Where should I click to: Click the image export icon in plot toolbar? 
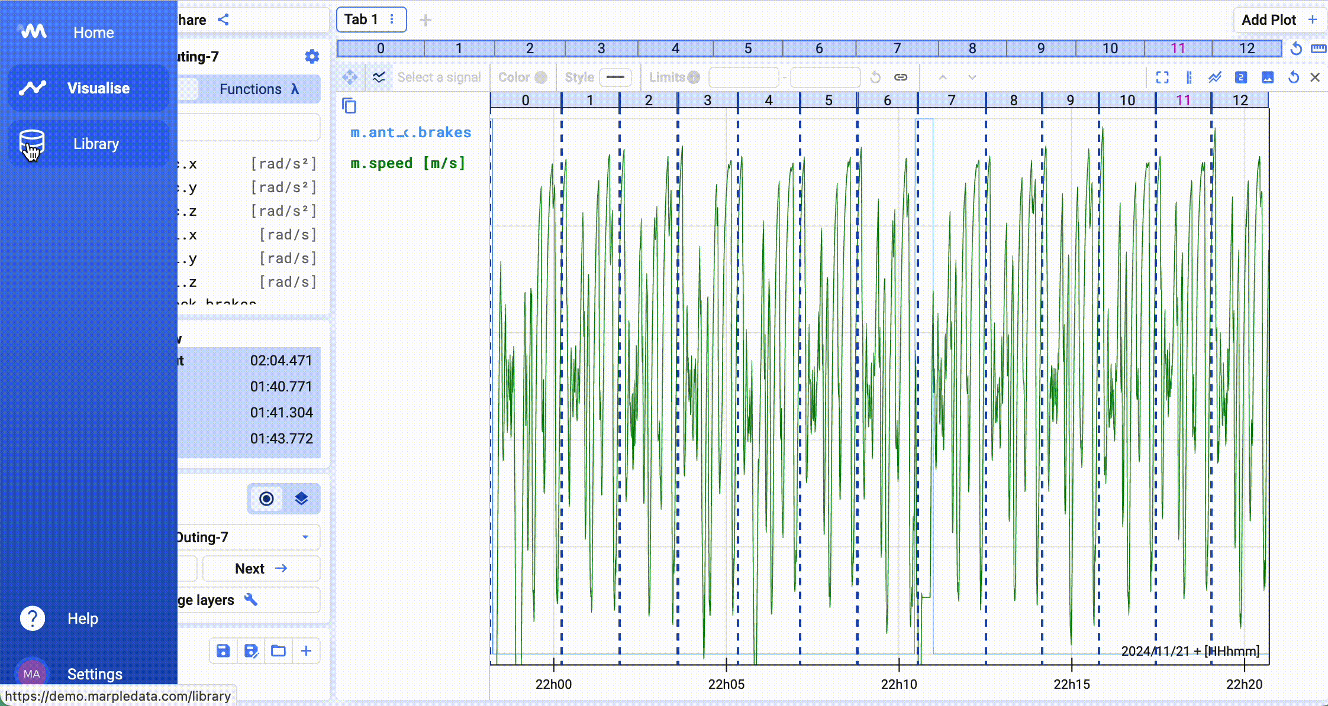tap(1268, 77)
